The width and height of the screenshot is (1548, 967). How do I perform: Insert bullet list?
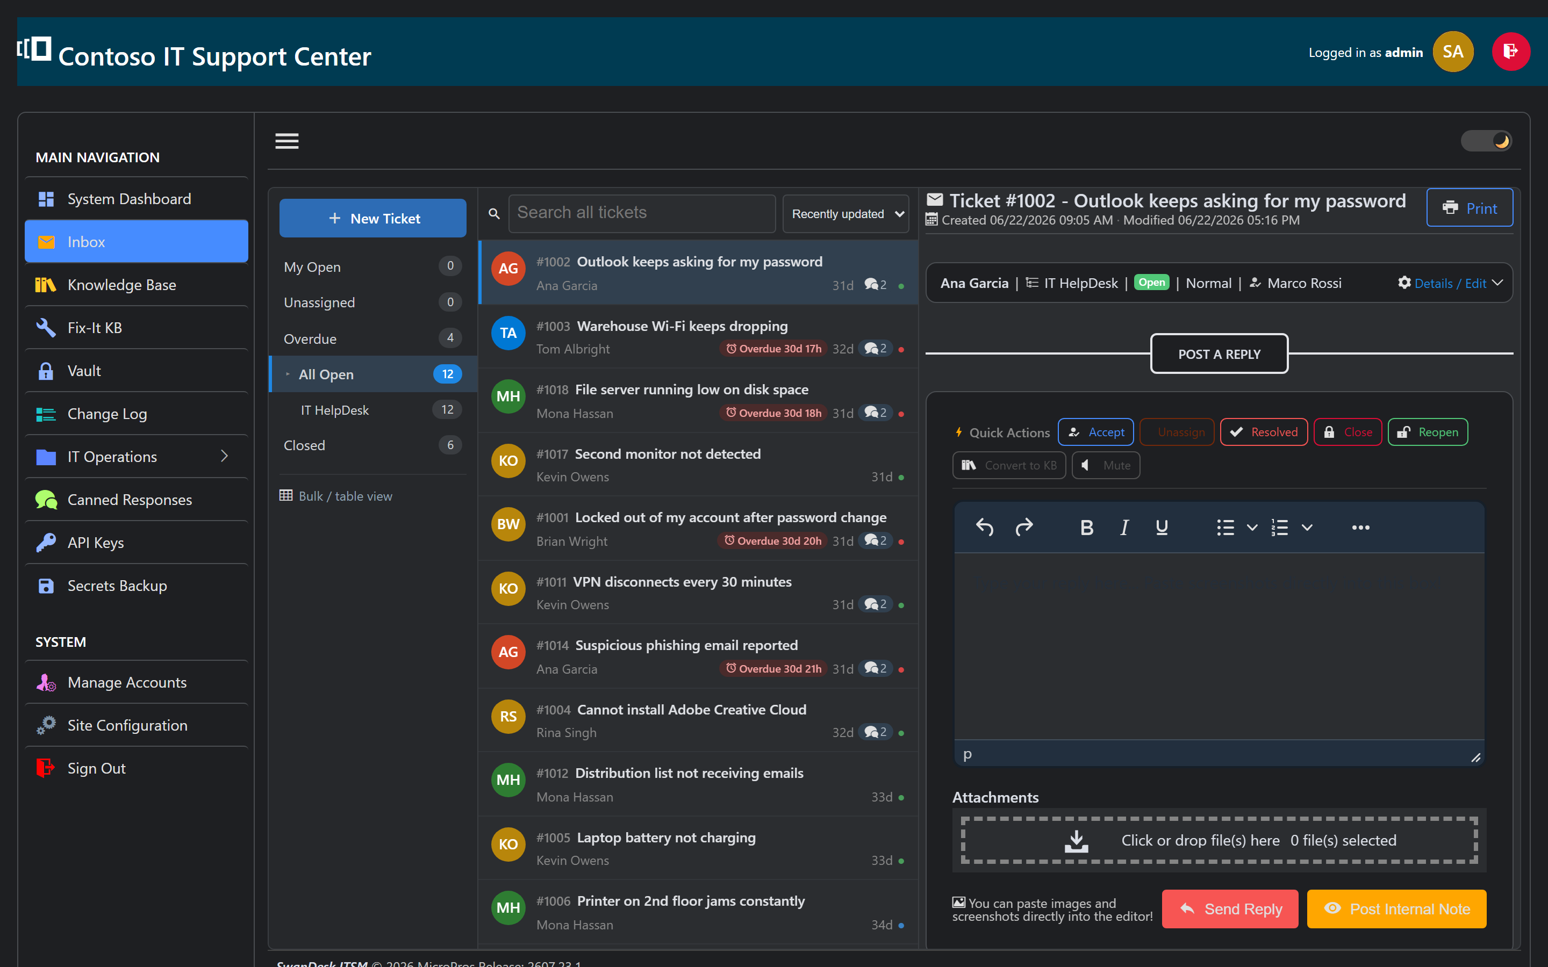(x=1225, y=528)
